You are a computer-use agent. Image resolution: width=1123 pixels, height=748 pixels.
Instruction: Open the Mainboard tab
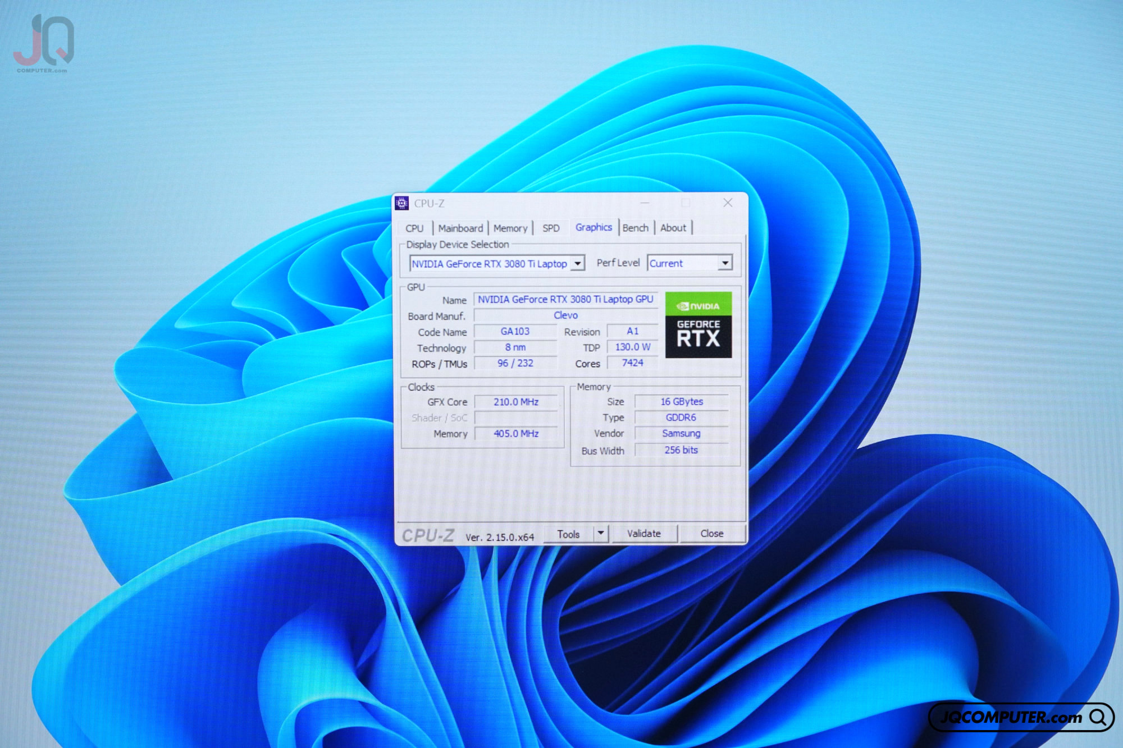460,228
